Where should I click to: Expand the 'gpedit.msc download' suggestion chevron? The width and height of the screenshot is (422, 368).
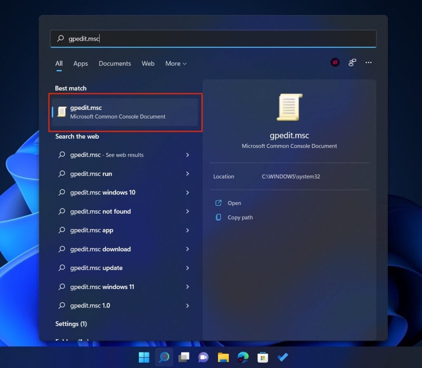pos(188,249)
